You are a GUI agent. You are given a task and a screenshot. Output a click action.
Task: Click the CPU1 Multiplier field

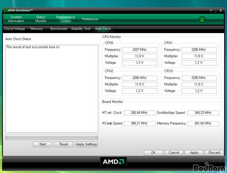click(x=199, y=56)
